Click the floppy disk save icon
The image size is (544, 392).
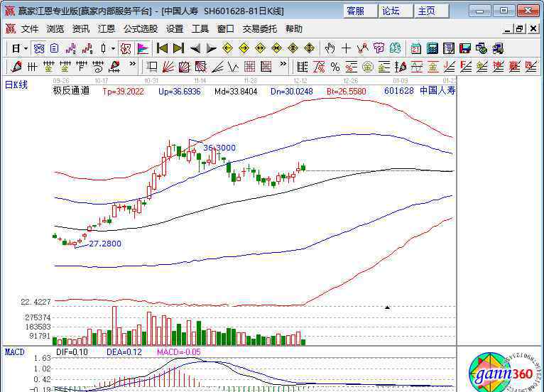tap(465, 48)
